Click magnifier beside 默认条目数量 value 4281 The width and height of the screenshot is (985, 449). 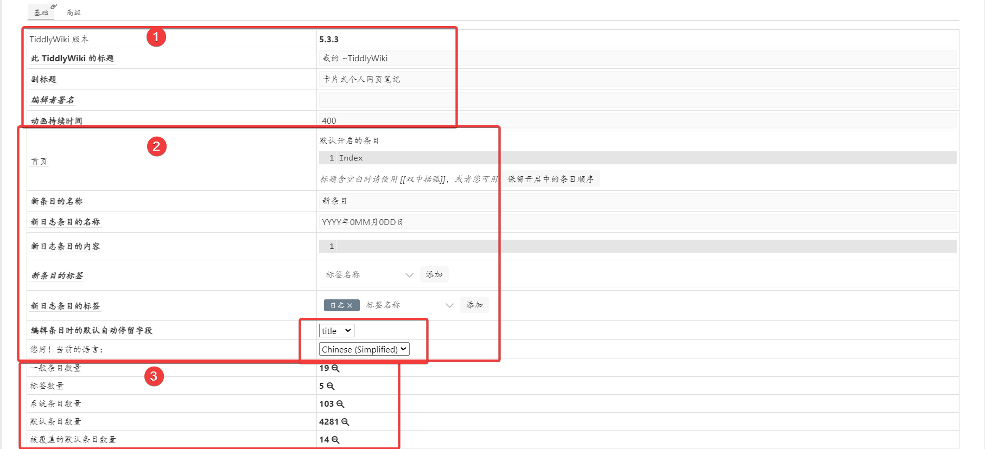(345, 422)
